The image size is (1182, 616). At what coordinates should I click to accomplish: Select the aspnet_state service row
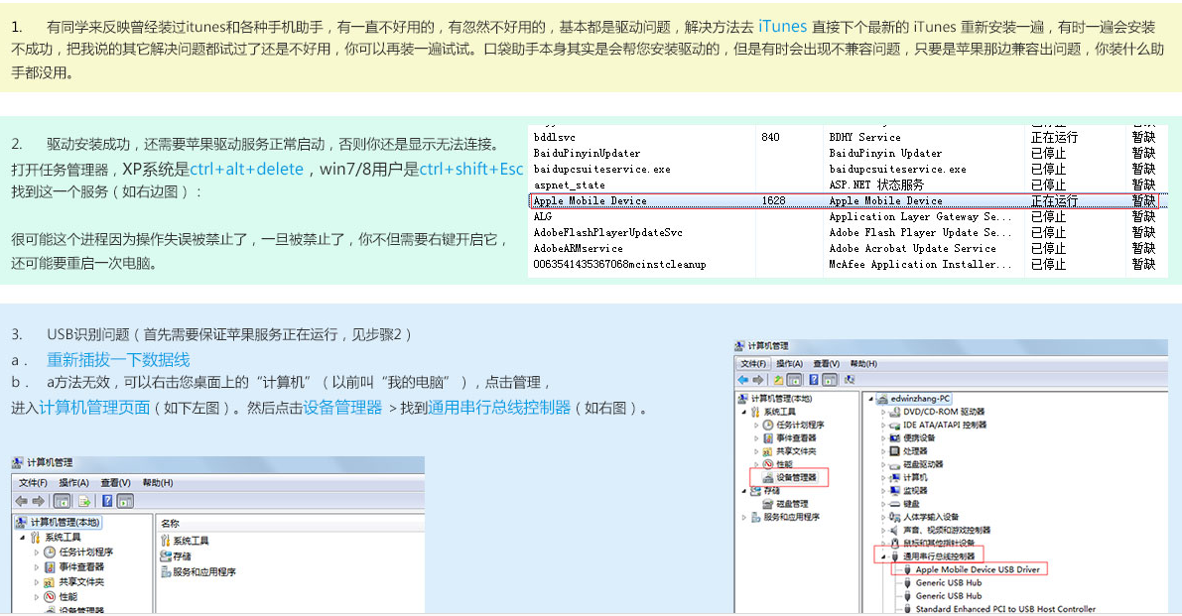tap(849, 185)
